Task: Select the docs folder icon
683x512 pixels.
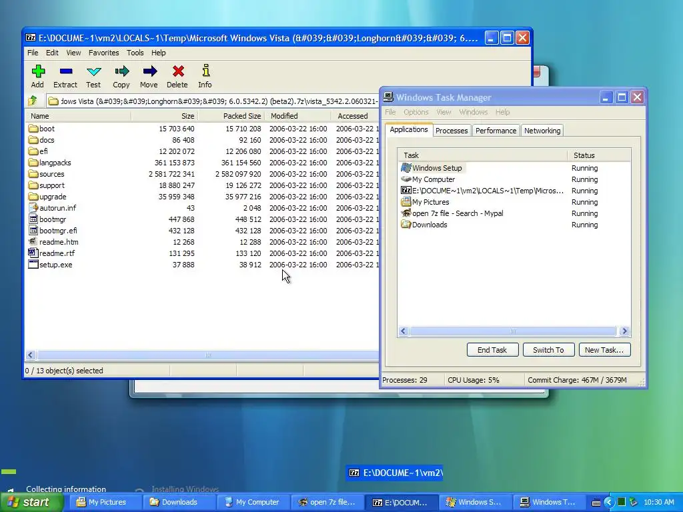Action: (33, 140)
